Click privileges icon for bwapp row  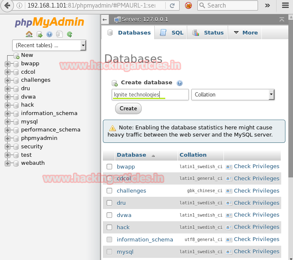pos(229,166)
